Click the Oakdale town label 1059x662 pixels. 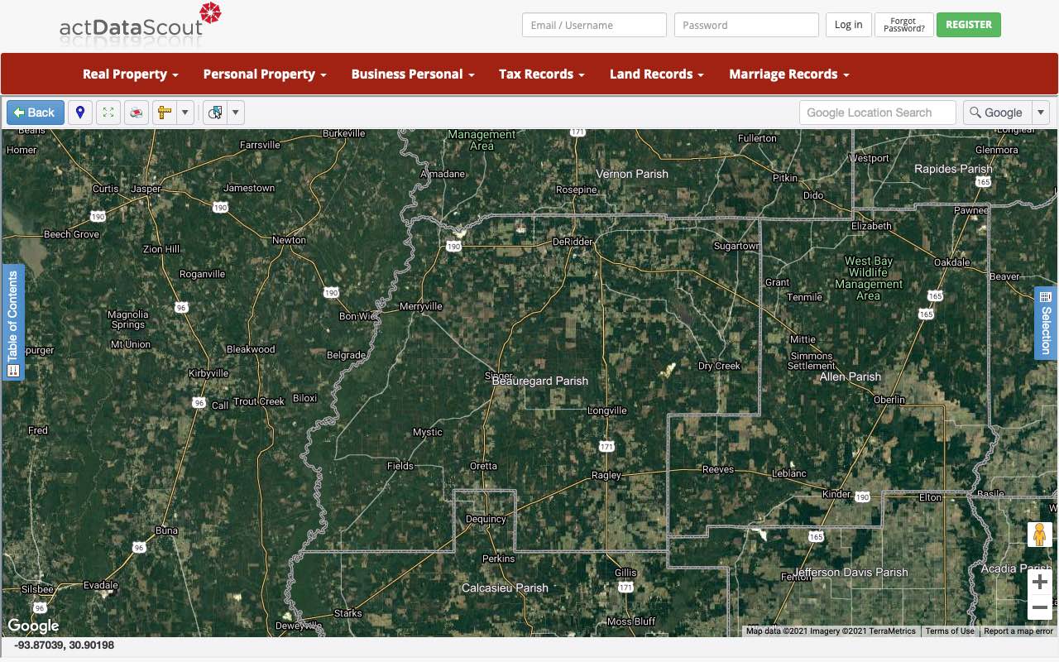click(951, 262)
